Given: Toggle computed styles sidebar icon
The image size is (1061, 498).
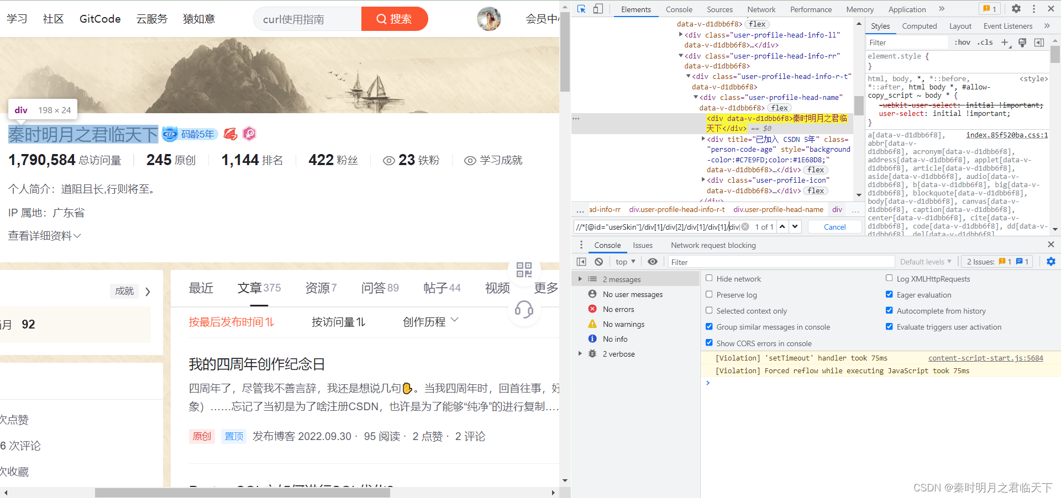Looking at the screenshot, I should click(1039, 43).
